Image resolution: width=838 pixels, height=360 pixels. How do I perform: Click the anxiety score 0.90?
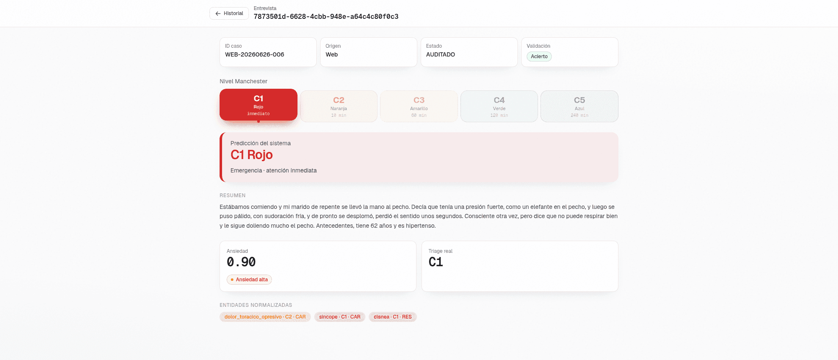(x=241, y=262)
